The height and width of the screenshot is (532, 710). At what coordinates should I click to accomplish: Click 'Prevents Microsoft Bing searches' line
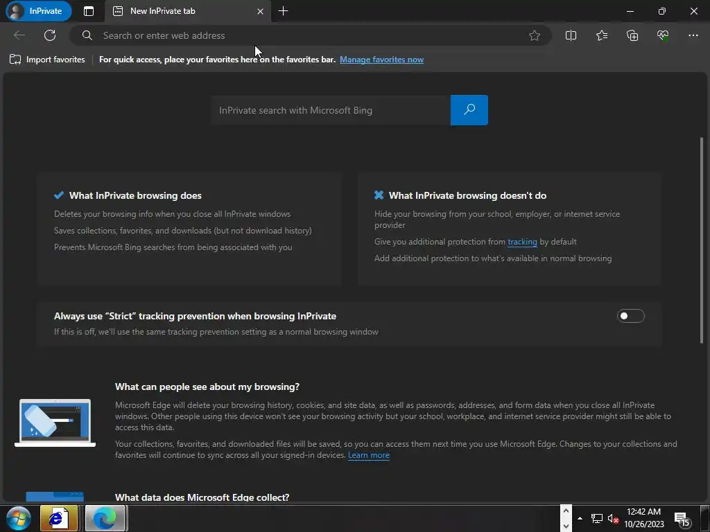[173, 247]
